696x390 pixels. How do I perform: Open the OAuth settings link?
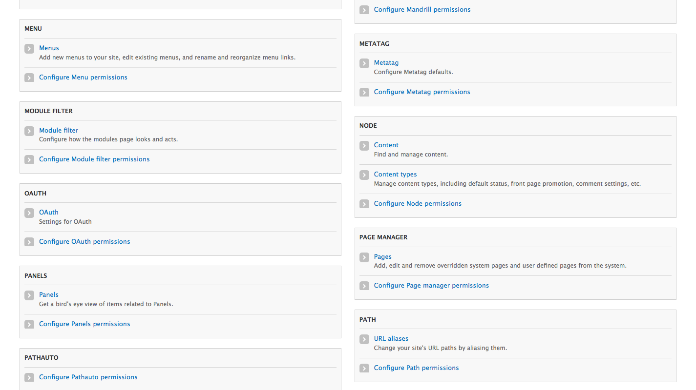click(x=49, y=212)
